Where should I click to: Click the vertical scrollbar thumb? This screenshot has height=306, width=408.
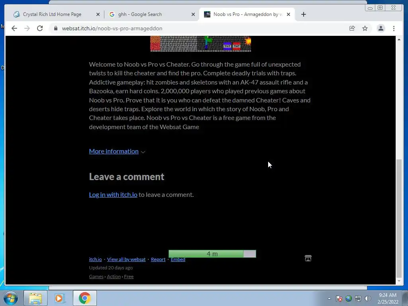pyautogui.click(x=399, y=219)
